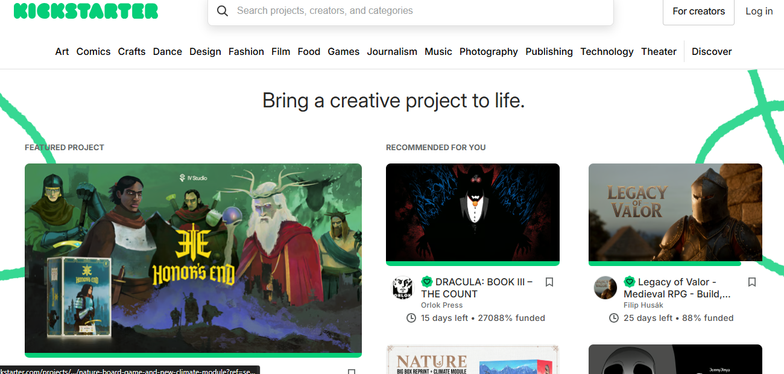Open the Legacy of Valor thumbnail

675,212
